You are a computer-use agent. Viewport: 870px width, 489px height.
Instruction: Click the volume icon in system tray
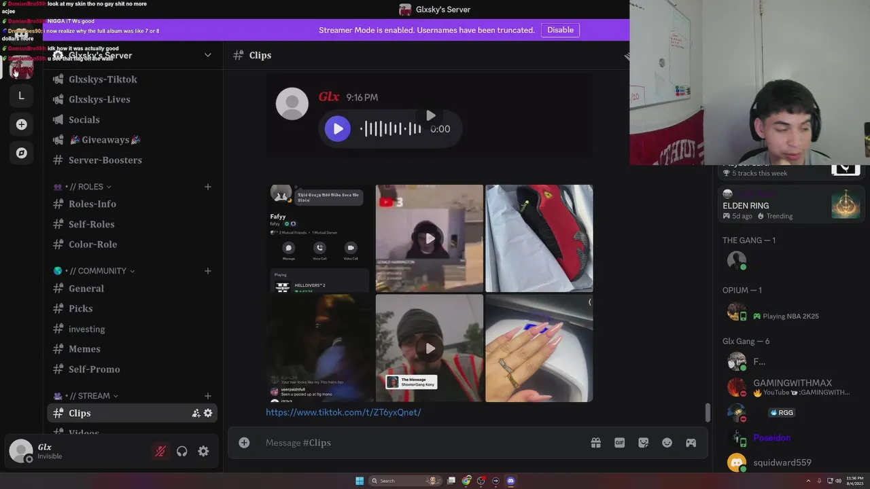838,481
